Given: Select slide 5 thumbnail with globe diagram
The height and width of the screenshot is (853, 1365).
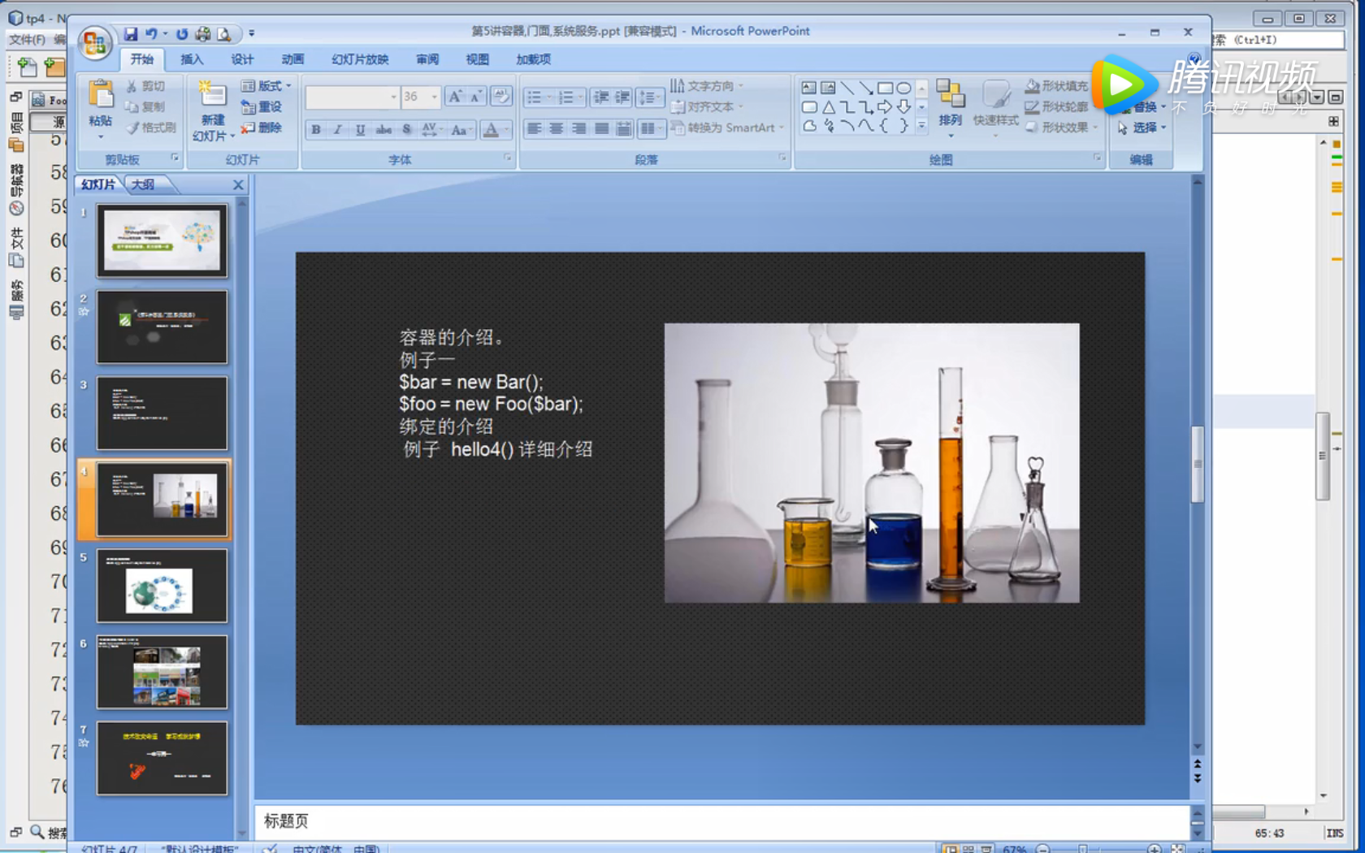Looking at the screenshot, I should click(162, 586).
